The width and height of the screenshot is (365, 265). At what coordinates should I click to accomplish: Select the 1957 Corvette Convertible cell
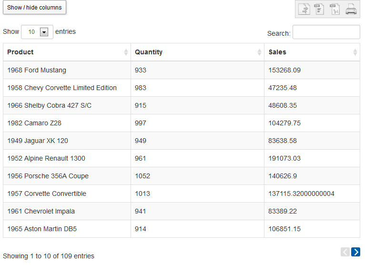[67, 194]
